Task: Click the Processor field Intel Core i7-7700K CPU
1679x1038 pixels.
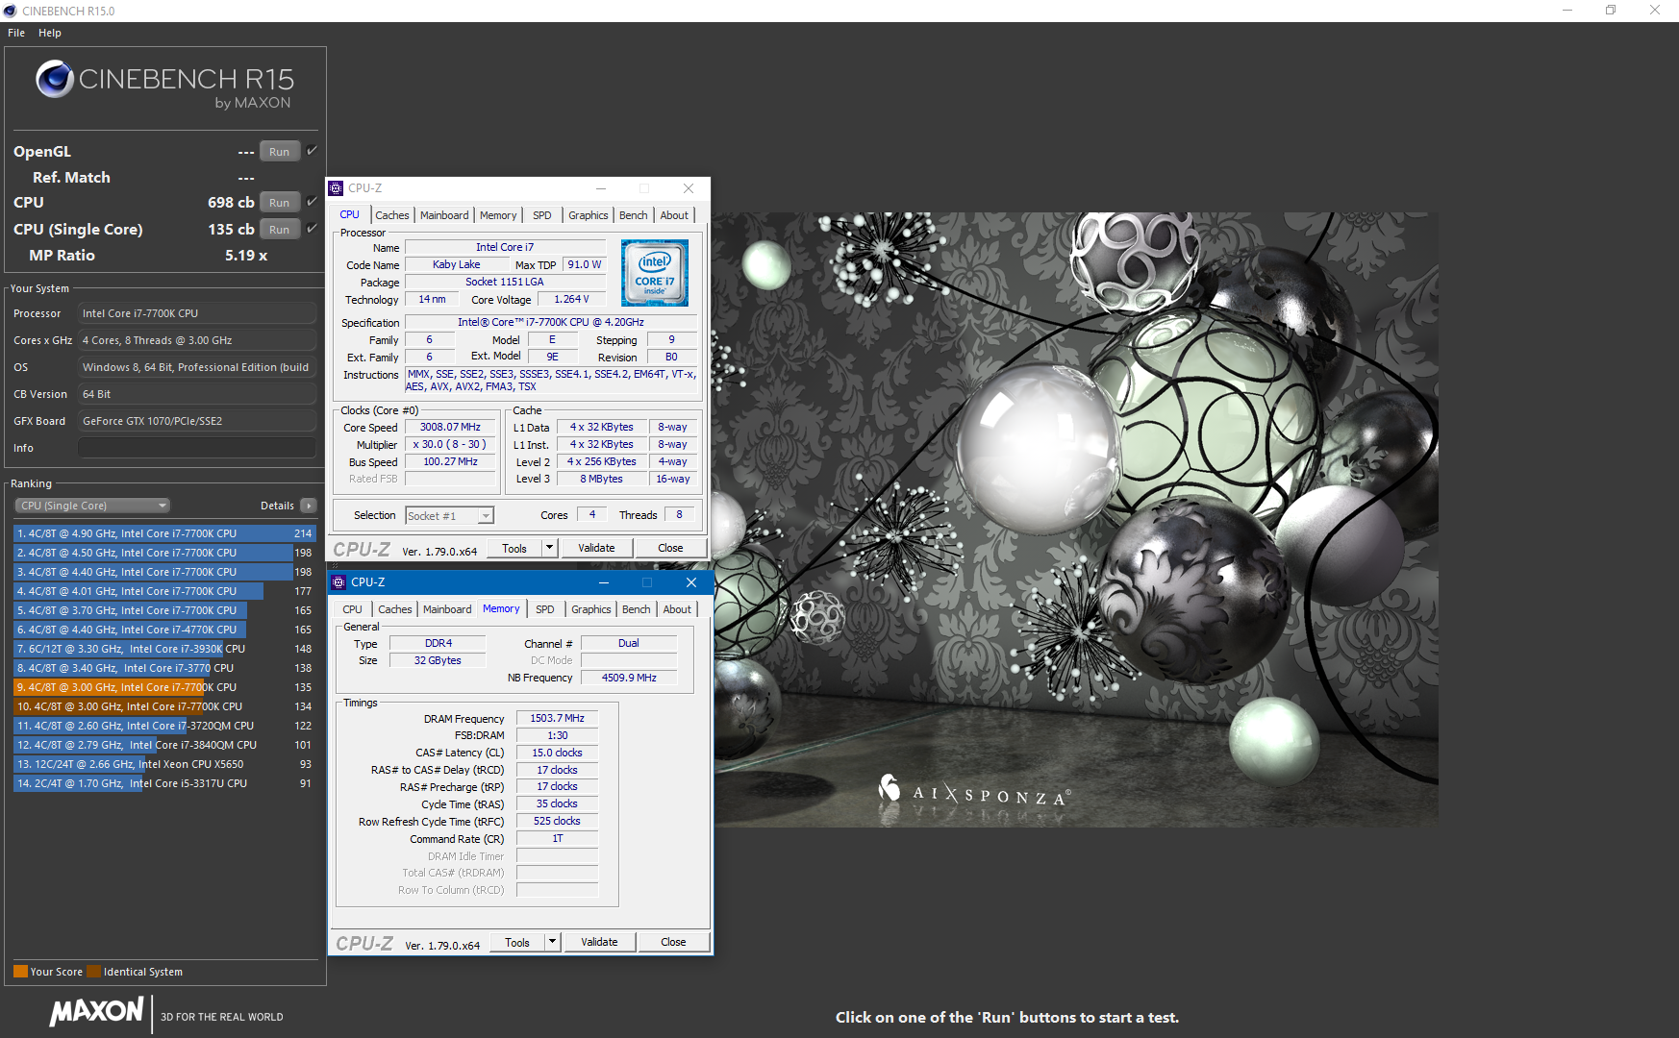Action: 197,313
